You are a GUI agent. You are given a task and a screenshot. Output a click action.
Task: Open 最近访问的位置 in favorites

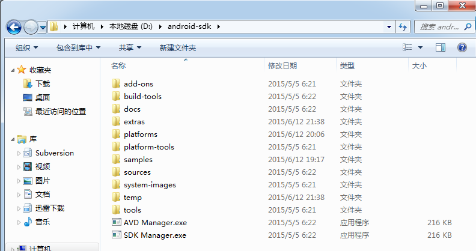click(x=61, y=112)
